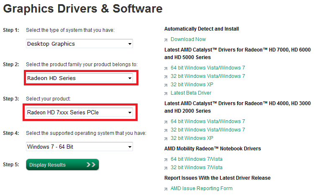The image size is (325, 196).
Task: Click the Download Now link
Action: click(188, 39)
